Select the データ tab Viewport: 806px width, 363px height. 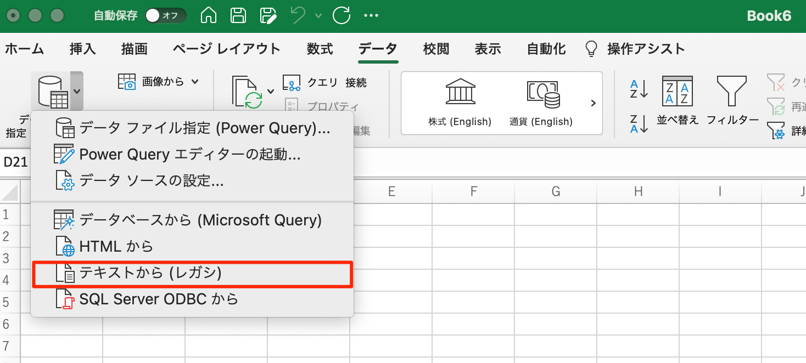tap(378, 49)
